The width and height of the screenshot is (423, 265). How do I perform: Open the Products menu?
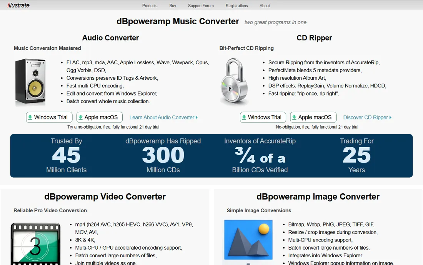[150, 6]
